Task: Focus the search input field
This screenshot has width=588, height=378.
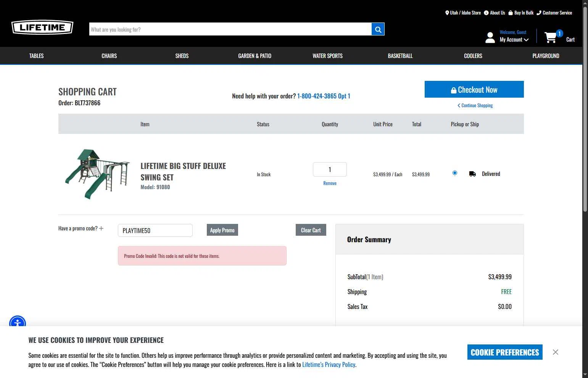Action: point(230,29)
